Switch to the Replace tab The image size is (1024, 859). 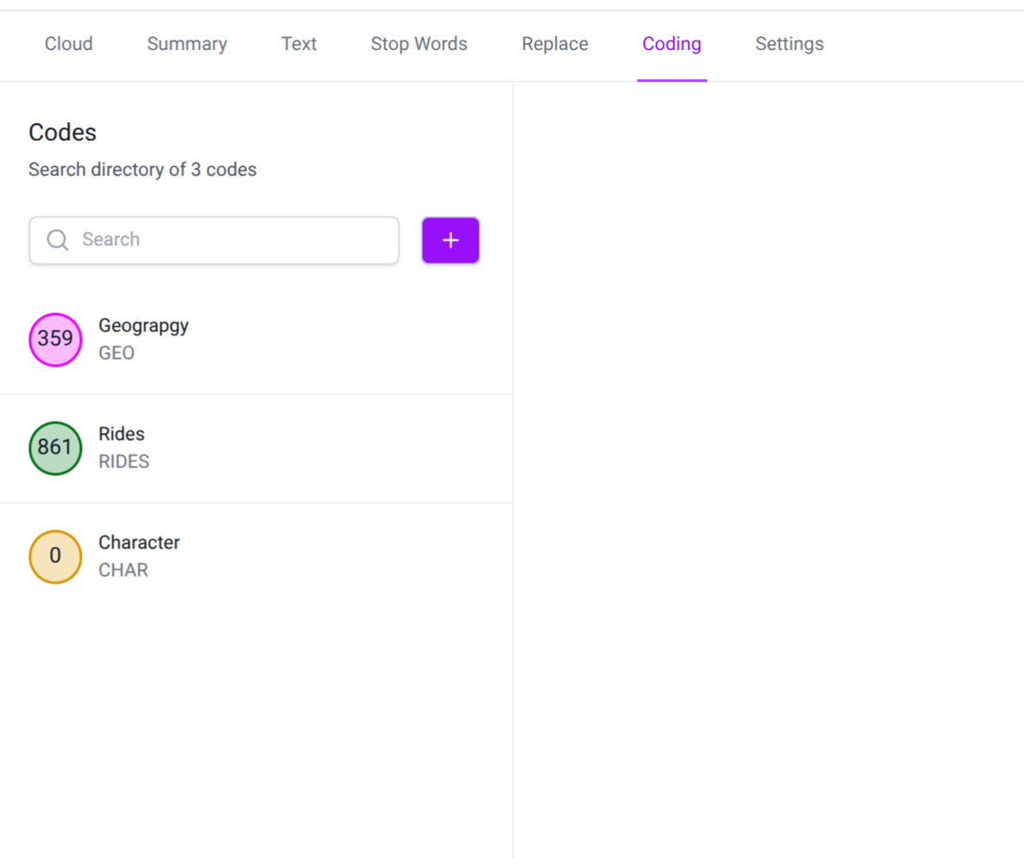pos(555,44)
